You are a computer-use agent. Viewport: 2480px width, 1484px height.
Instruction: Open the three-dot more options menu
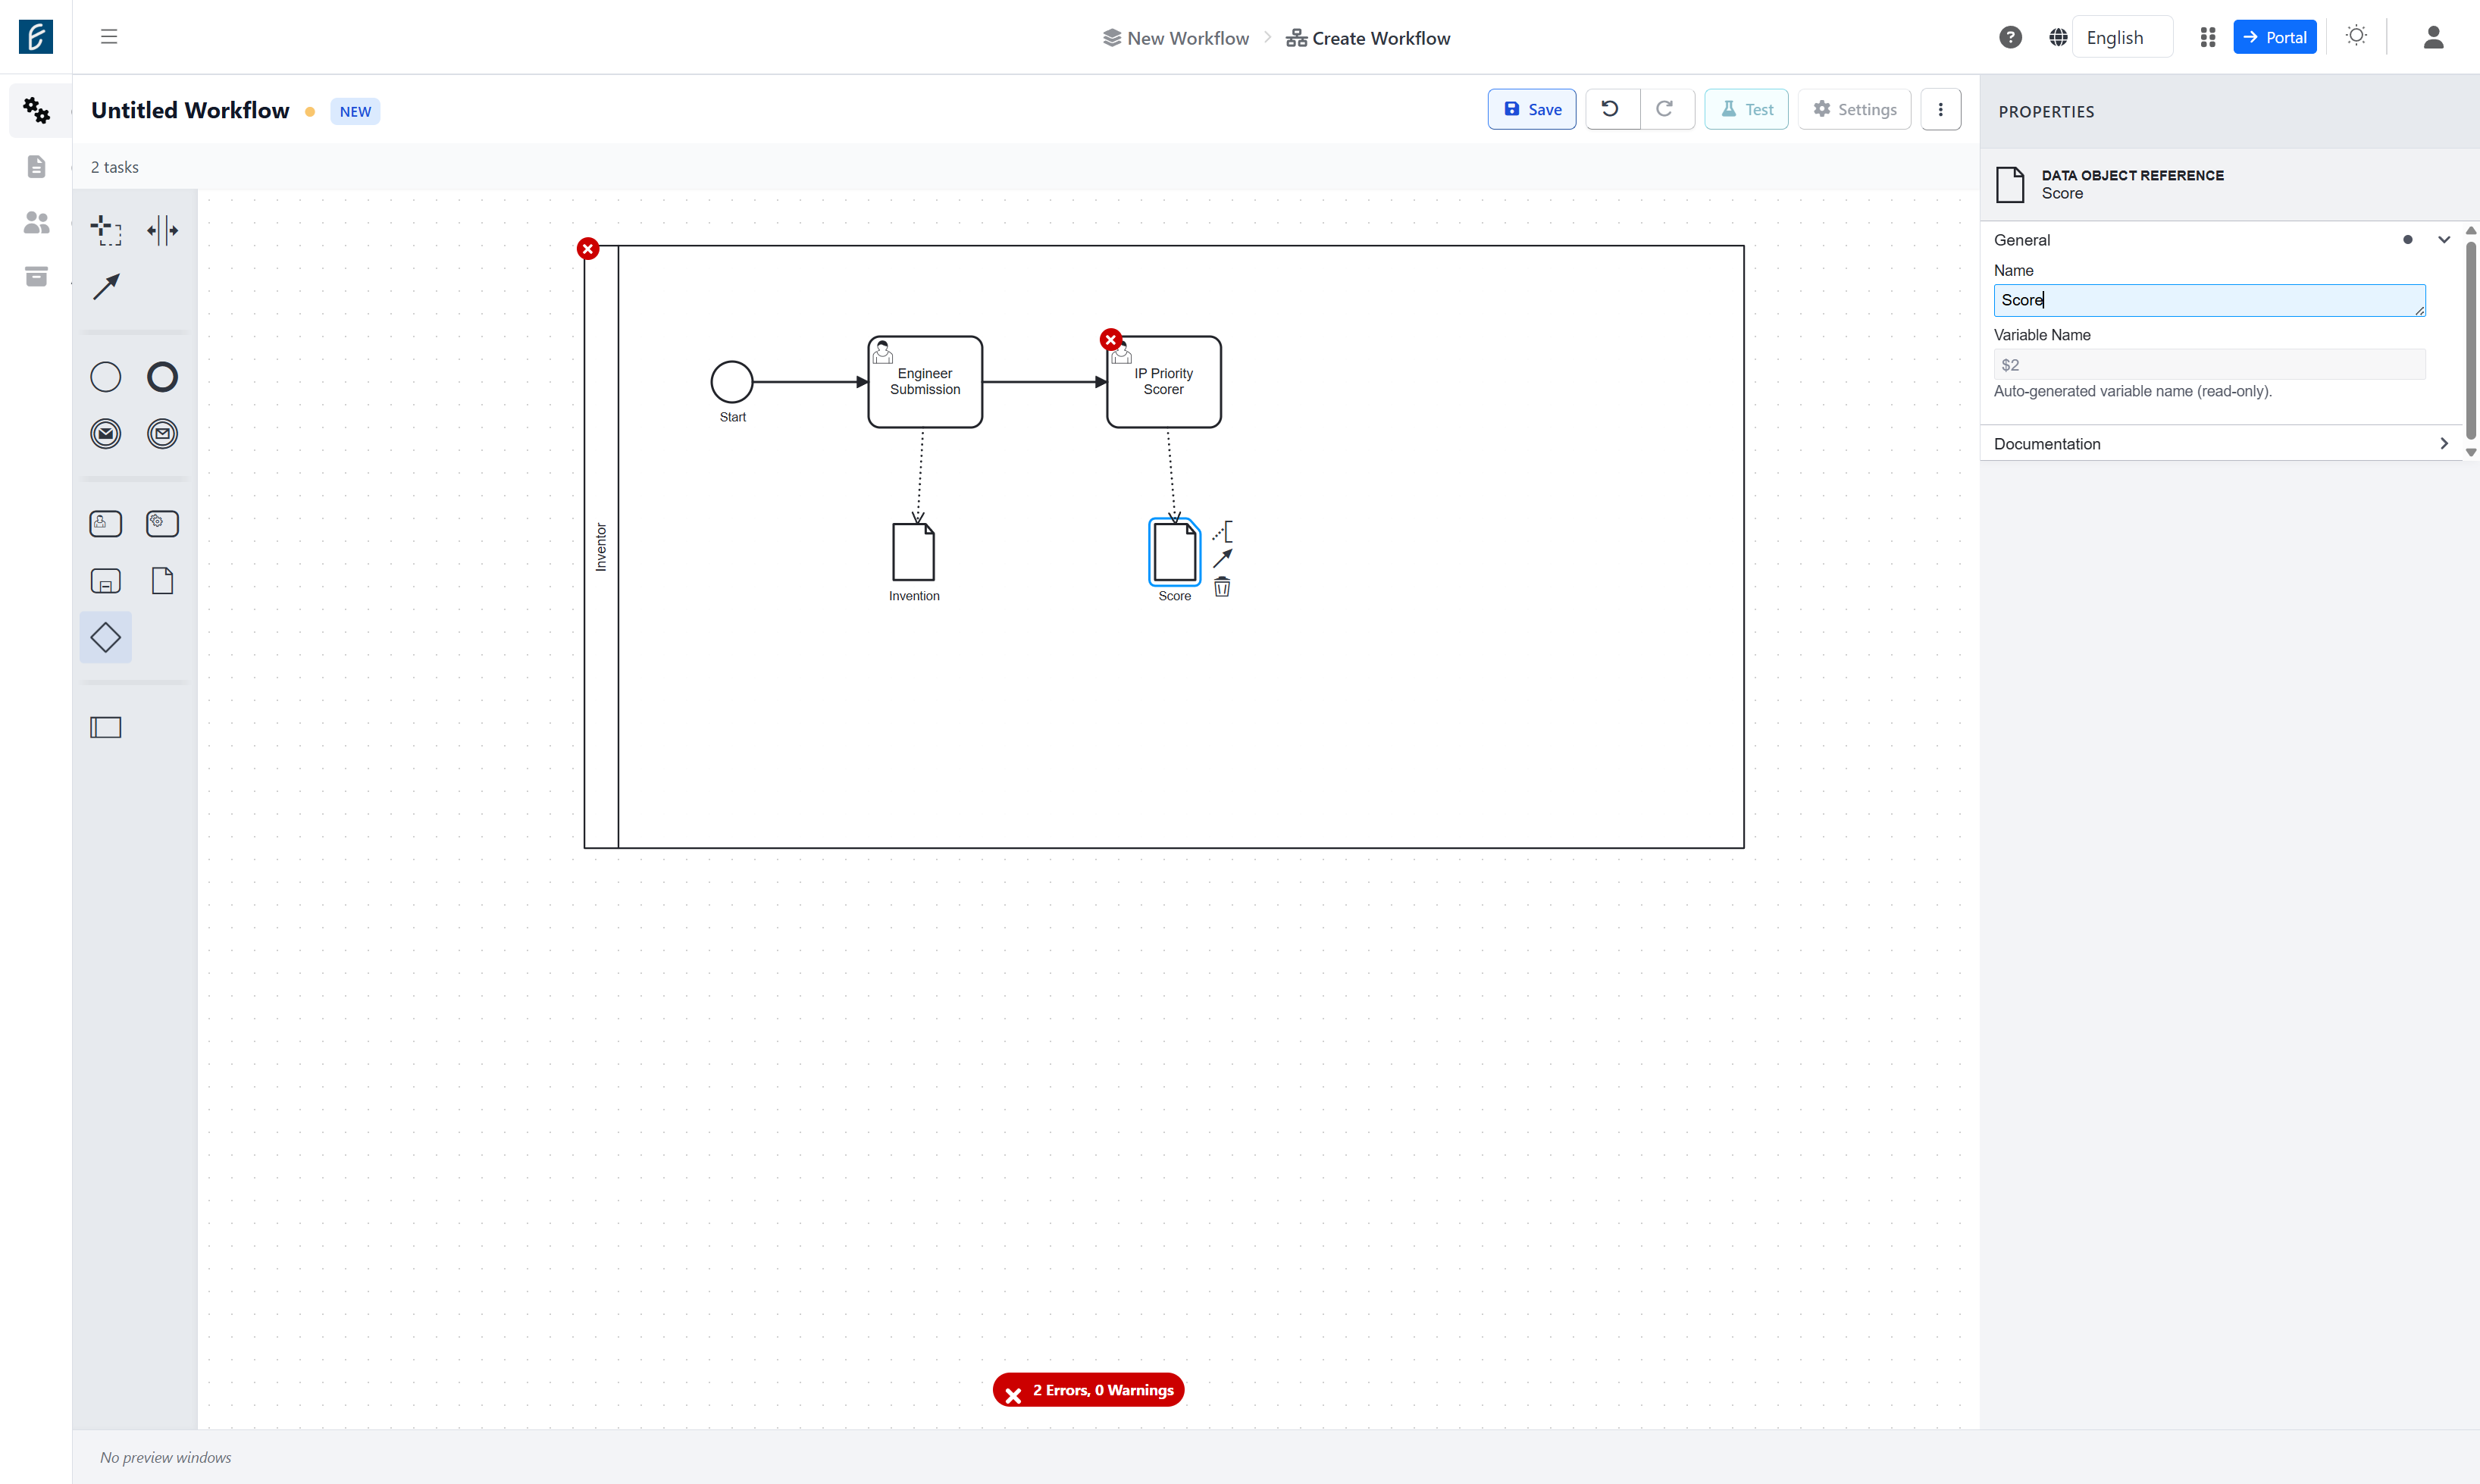point(1940,109)
